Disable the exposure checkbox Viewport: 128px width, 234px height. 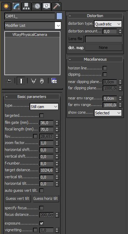(41, 224)
